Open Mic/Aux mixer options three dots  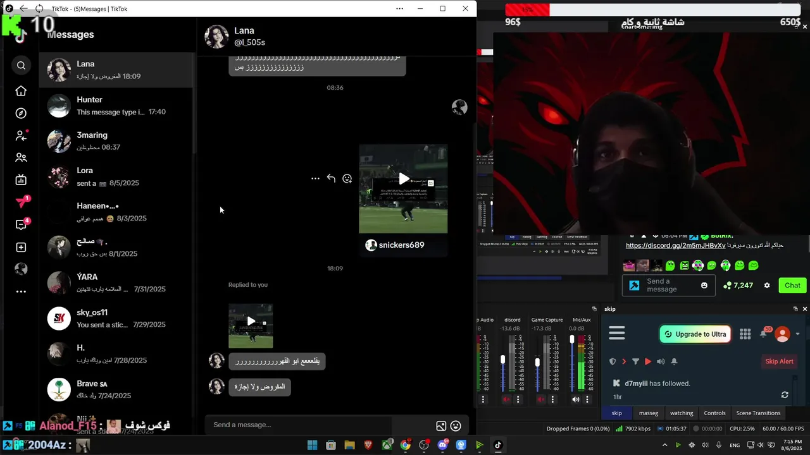click(587, 399)
